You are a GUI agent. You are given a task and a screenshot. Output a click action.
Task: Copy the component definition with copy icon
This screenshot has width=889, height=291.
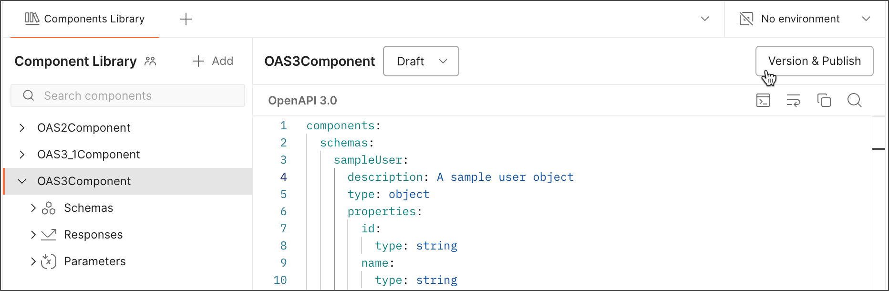824,100
